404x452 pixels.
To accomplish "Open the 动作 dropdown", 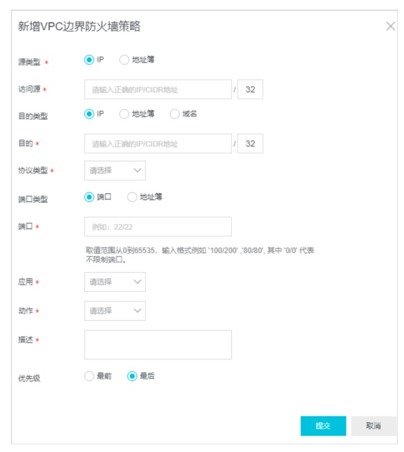I will (x=115, y=311).
